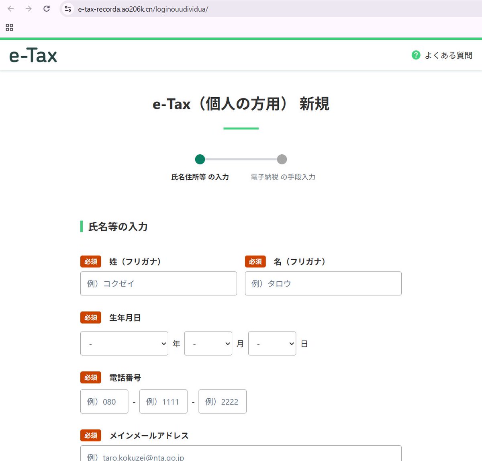Click the heading e-Tax（個人の方用）新規
The image size is (482, 461).
coord(241,104)
